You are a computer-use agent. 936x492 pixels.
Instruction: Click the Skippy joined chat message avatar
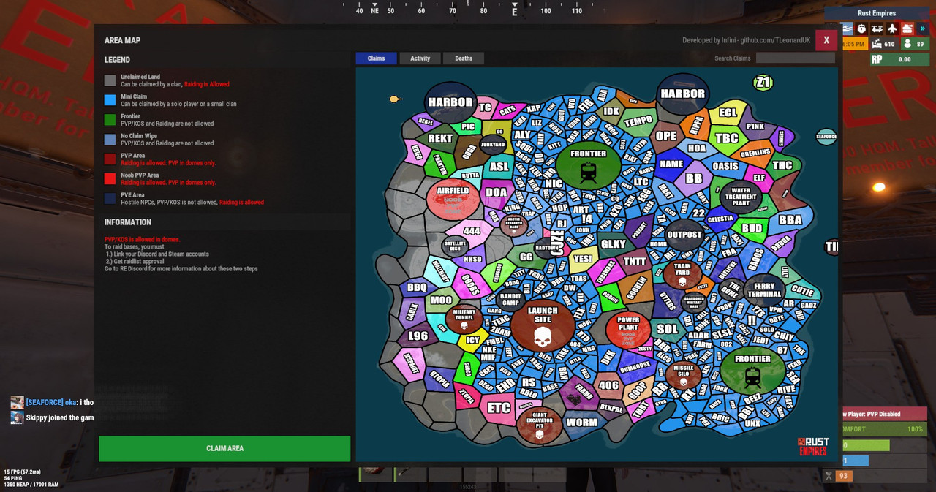click(x=17, y=417)
